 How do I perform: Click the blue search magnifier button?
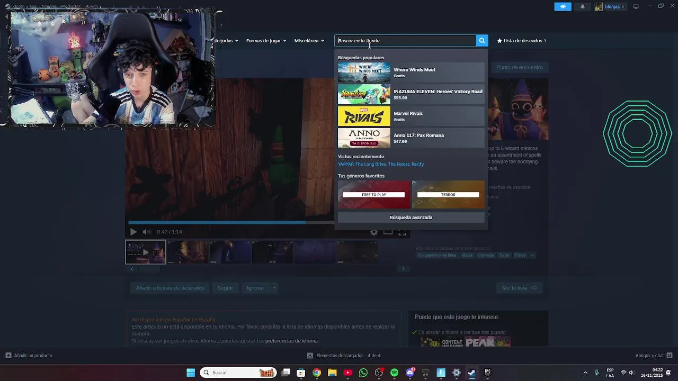pyautogui.click(x=481, y=41)
